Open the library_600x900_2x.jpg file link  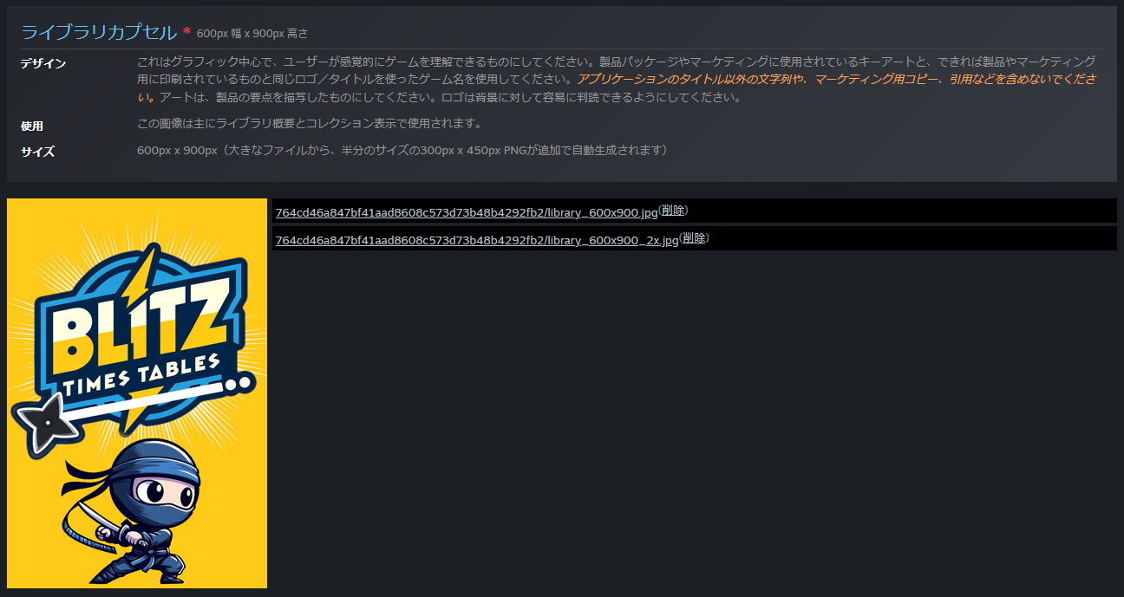[x=479, y=238]
